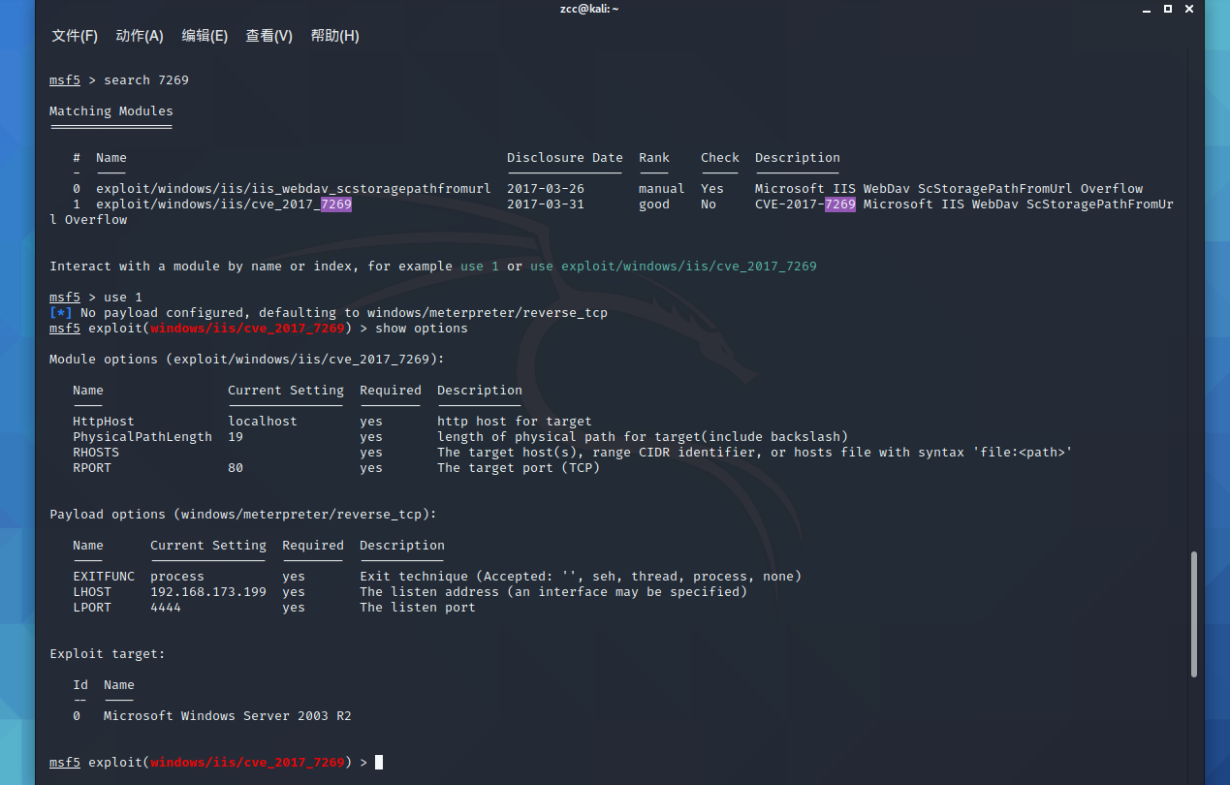
Task: Click the 'Matching Modules' heading
Action: tap(111, 111)
